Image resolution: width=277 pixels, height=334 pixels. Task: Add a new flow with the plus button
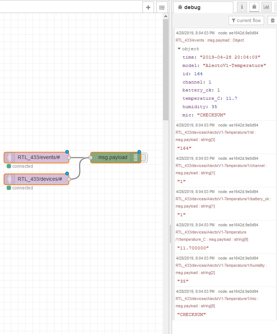148,7
